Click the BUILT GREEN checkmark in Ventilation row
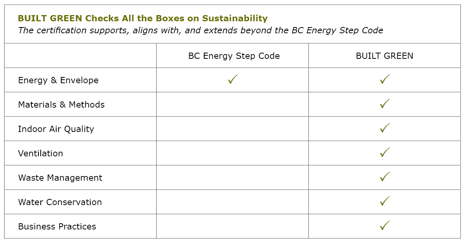The width and height of the screenshot is (465, 243). [x=384, y=153]
